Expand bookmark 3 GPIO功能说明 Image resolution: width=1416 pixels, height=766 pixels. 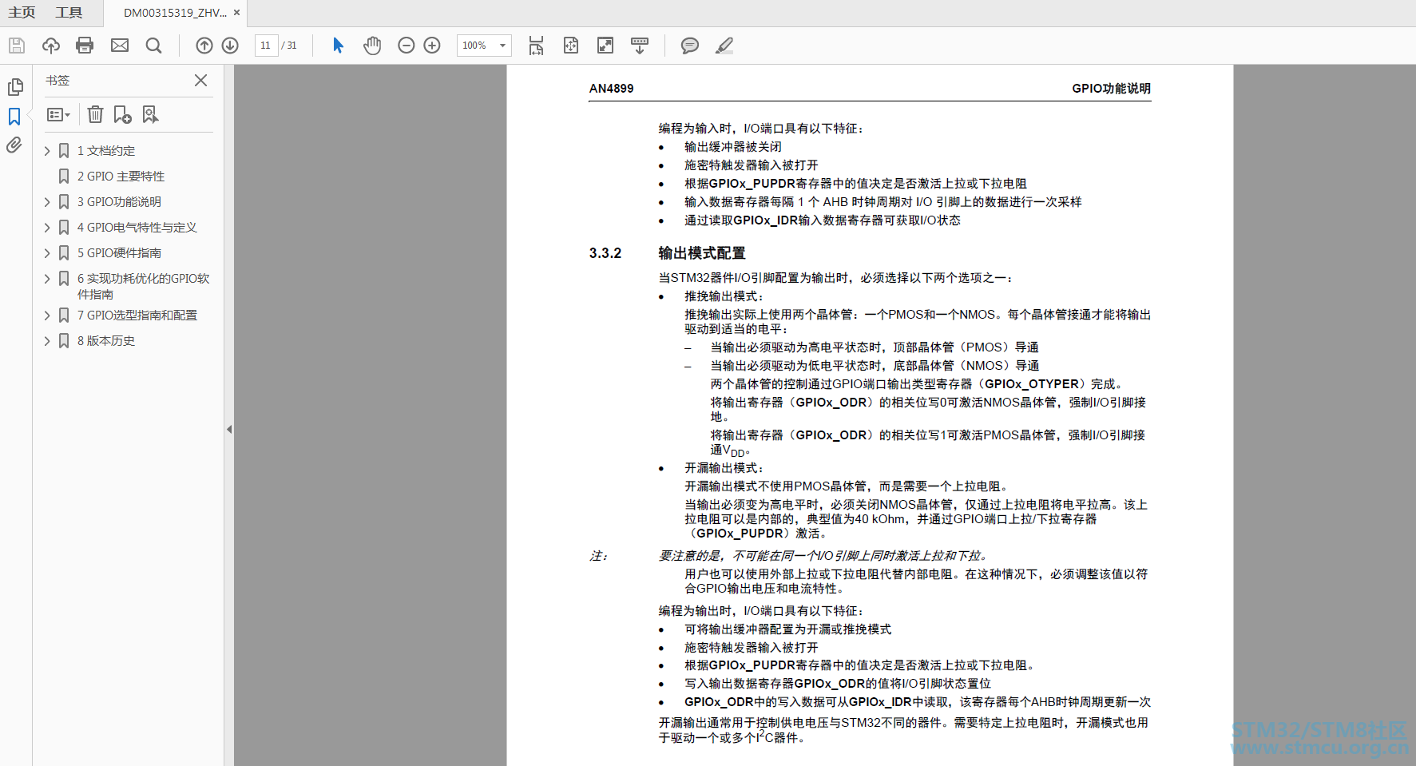click(x=47, y=202)
